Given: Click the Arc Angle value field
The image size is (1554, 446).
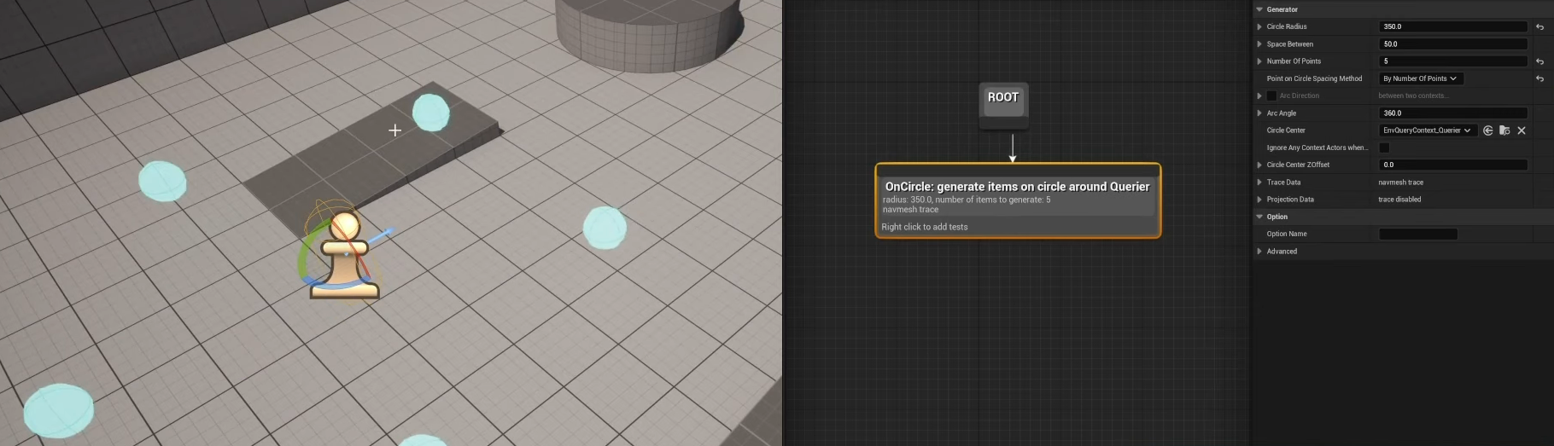Looking at the screenshot, I should coord(1452,113).
